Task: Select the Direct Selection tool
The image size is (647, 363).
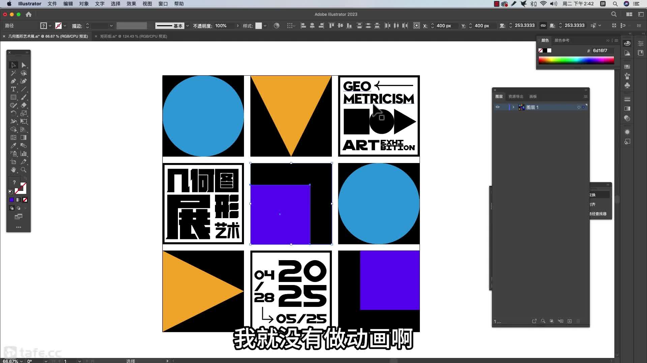Action: (24, 65)
